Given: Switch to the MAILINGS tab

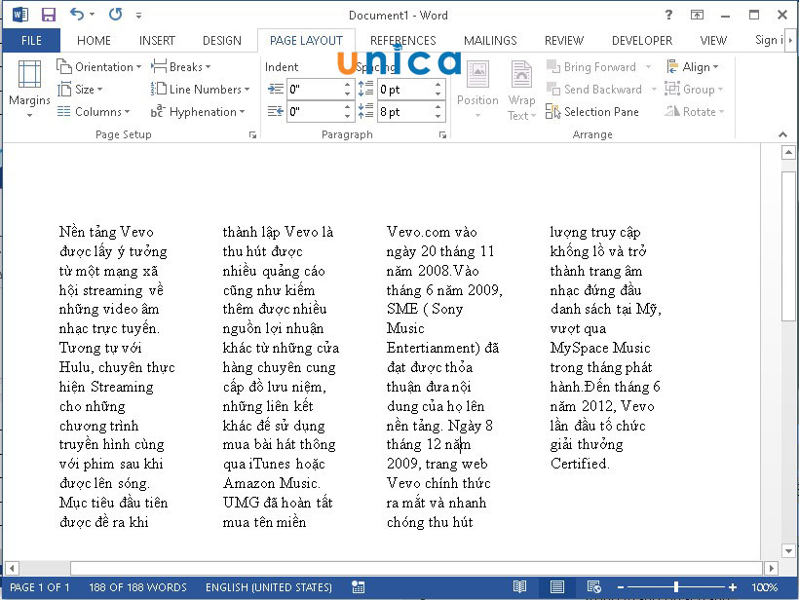Looking at the screenshot, I should (490, 40).
